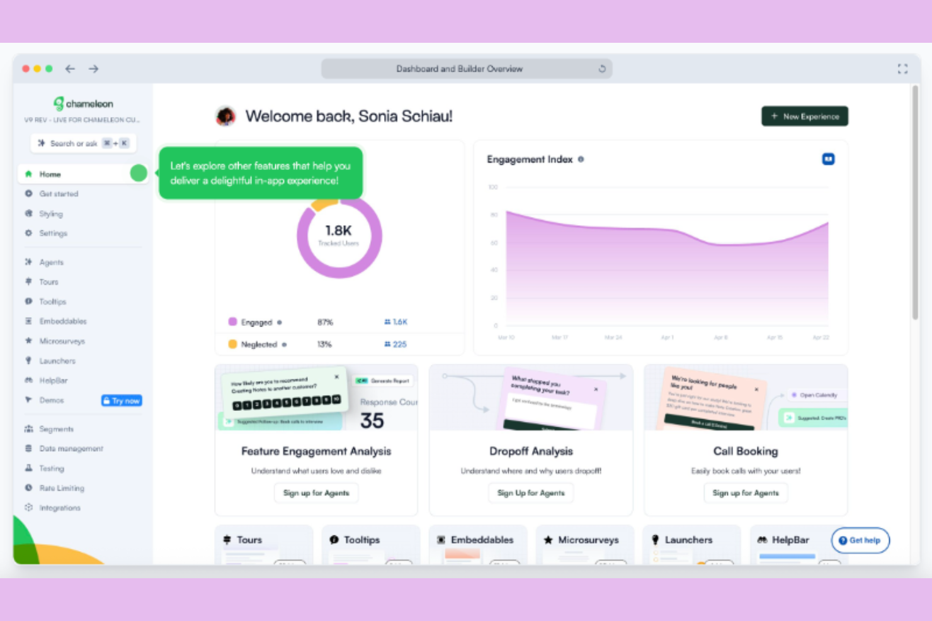
Task: Click the New Experience button
Action: pos(804,116)
